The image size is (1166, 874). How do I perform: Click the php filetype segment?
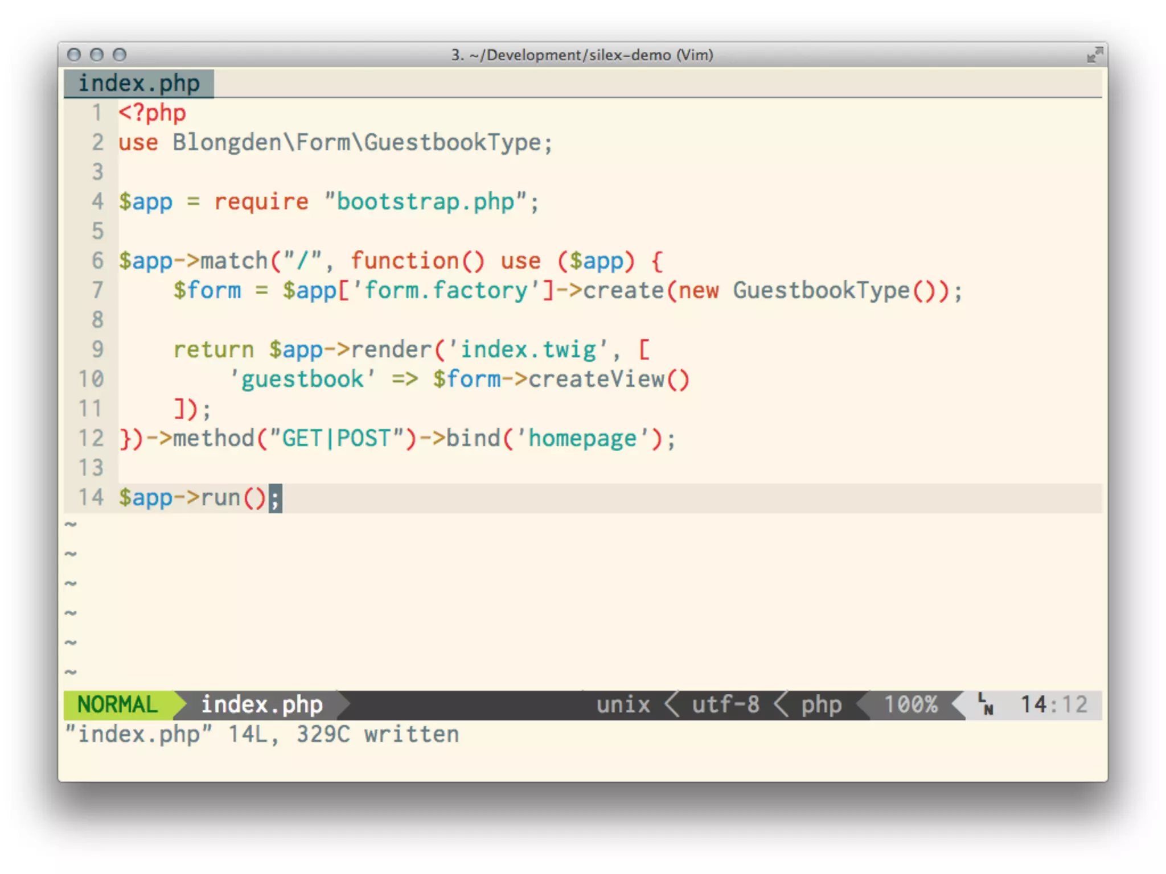[821, 704]
